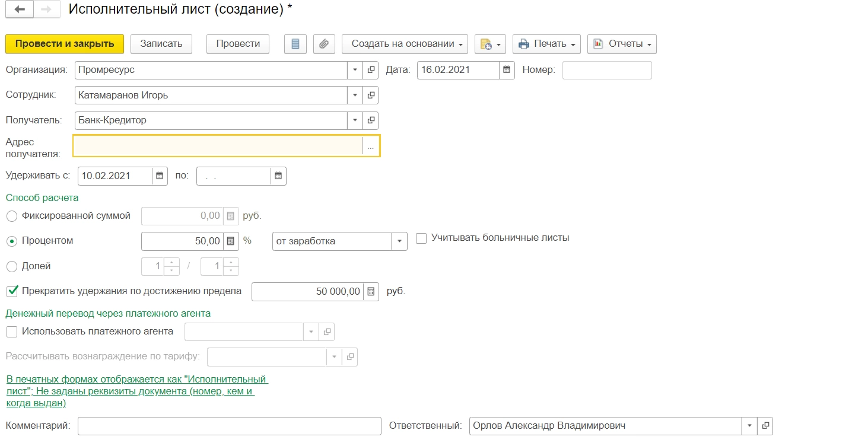Edit the percent value 50,00
868x443 pixels.
point(183,241)
